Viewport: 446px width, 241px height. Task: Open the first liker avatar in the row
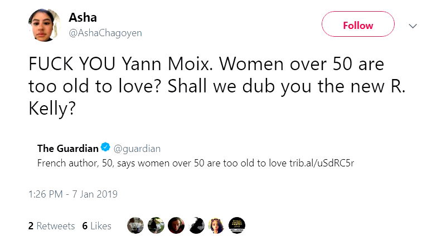tap(136, 225)
